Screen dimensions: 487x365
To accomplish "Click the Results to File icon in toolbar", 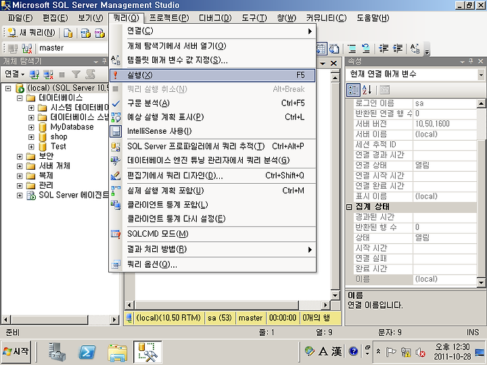I will click(334, 49).
